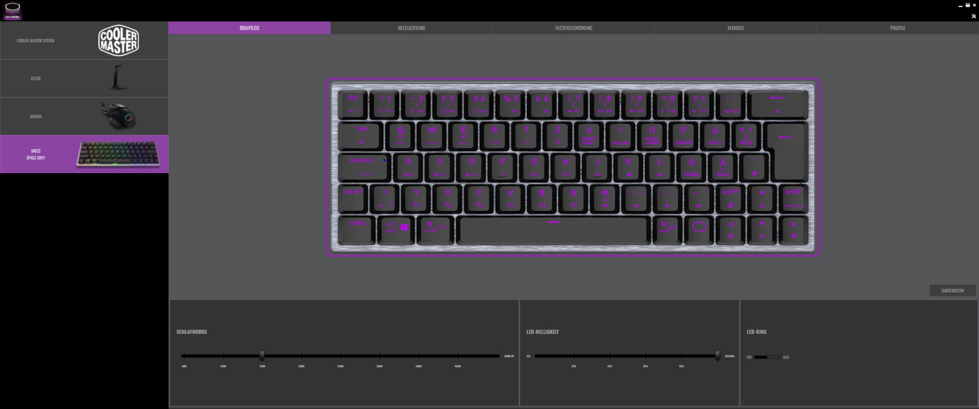Click the TAB key on keyboard image

pos(361,135)
